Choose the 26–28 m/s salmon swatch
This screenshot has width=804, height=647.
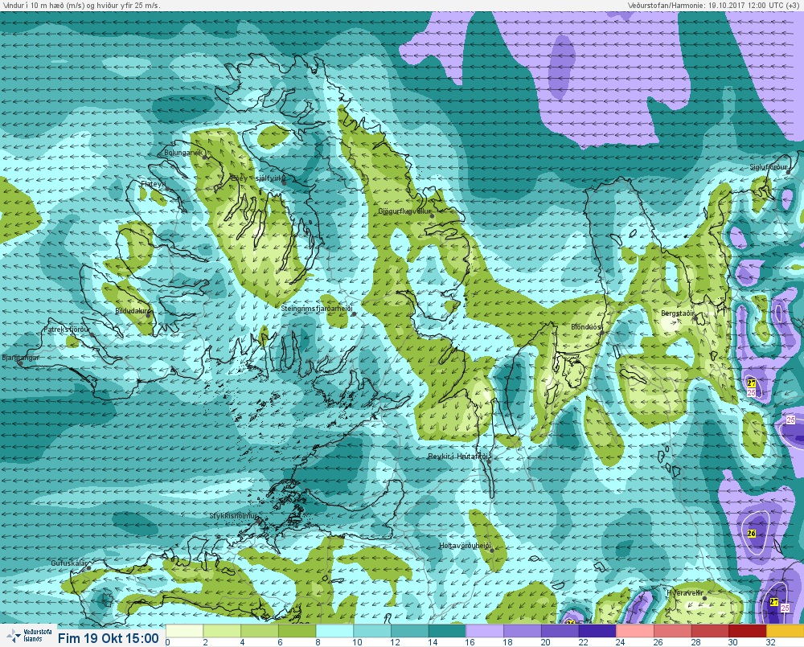point(671,631)
